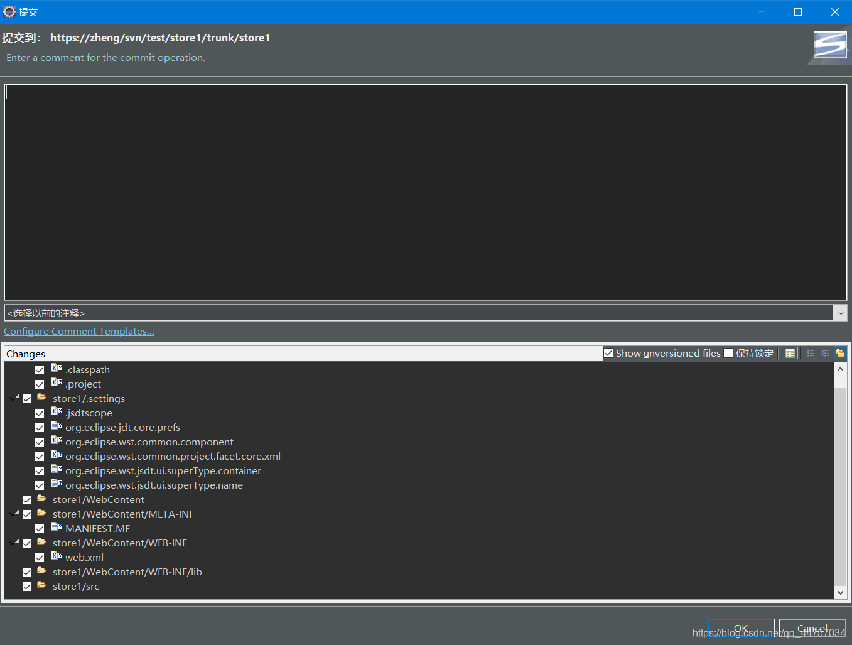Viewport: 852px width, 645px height.
Task: Select the compressed folders presentation icon
Action: 840,354
